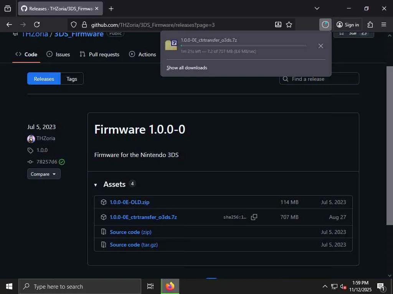Screen dimensions: 393x294
Task: Open Firmware 1.0.0-0 release title
Action: pos(140,129)
